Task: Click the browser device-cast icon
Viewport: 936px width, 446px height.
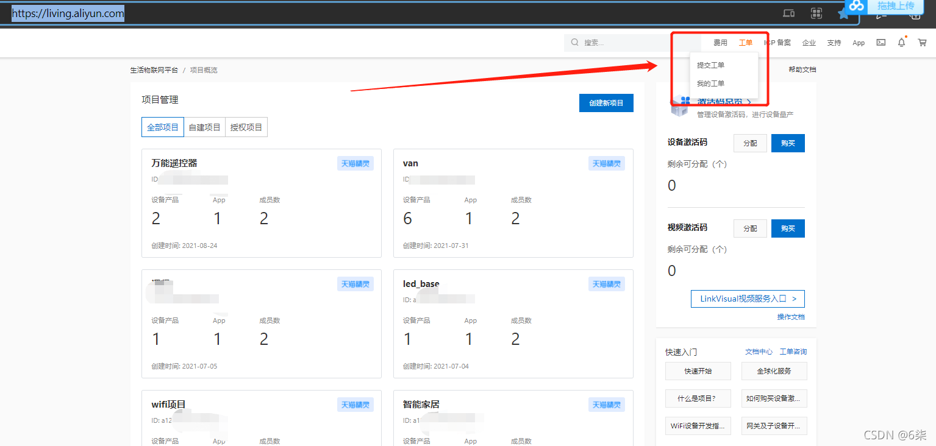Action: (789, 13)
